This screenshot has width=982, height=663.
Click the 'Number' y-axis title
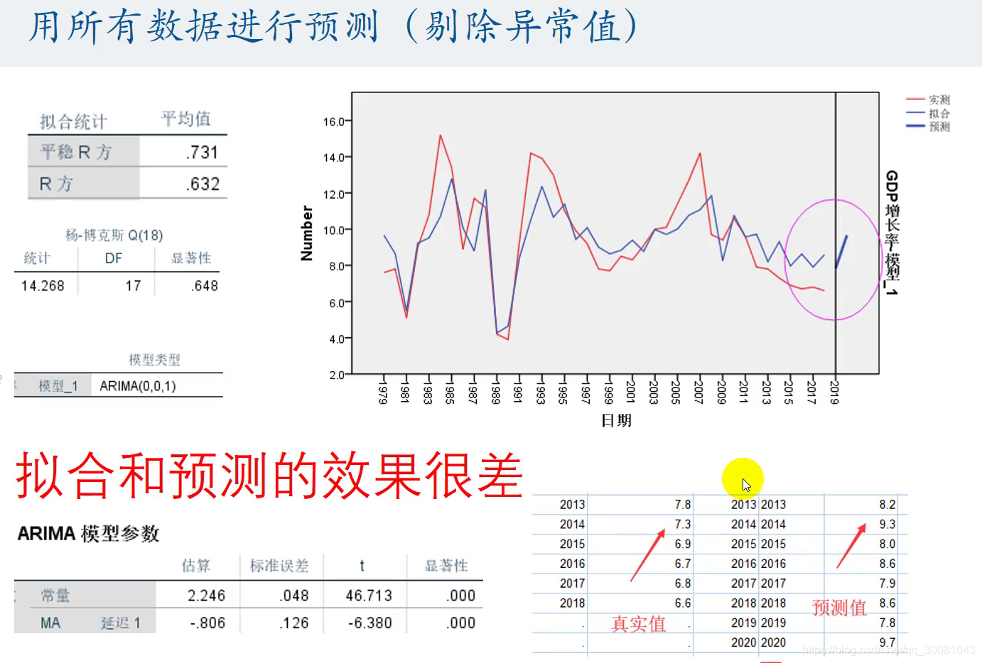(307, 234)
